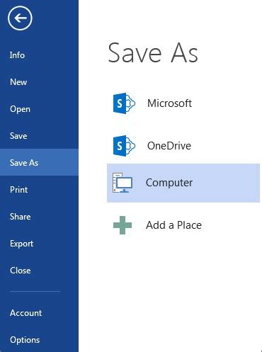Click the SharePoint icon beside Microsoft

pos(124,103)
